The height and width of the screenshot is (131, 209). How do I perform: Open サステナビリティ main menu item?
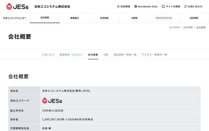click(164, 18)
